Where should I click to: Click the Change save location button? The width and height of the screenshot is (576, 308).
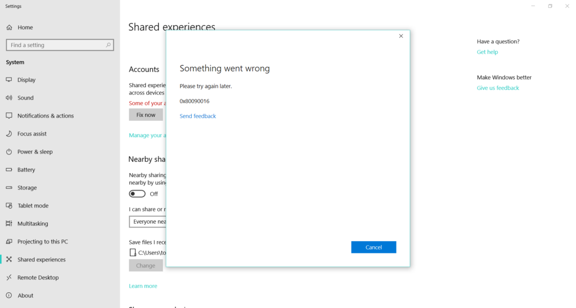pos(146,265)
